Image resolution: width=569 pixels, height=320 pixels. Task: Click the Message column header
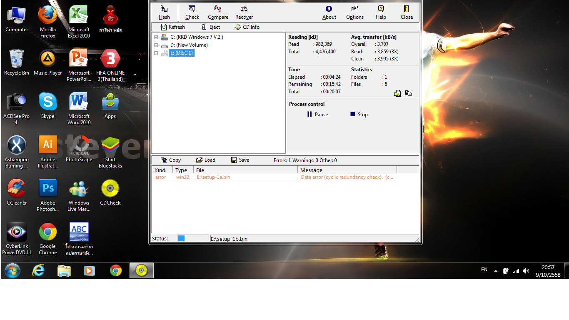click(347, 170)
